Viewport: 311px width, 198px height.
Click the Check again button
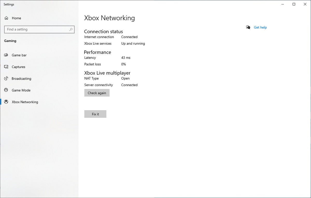point(97,93)
